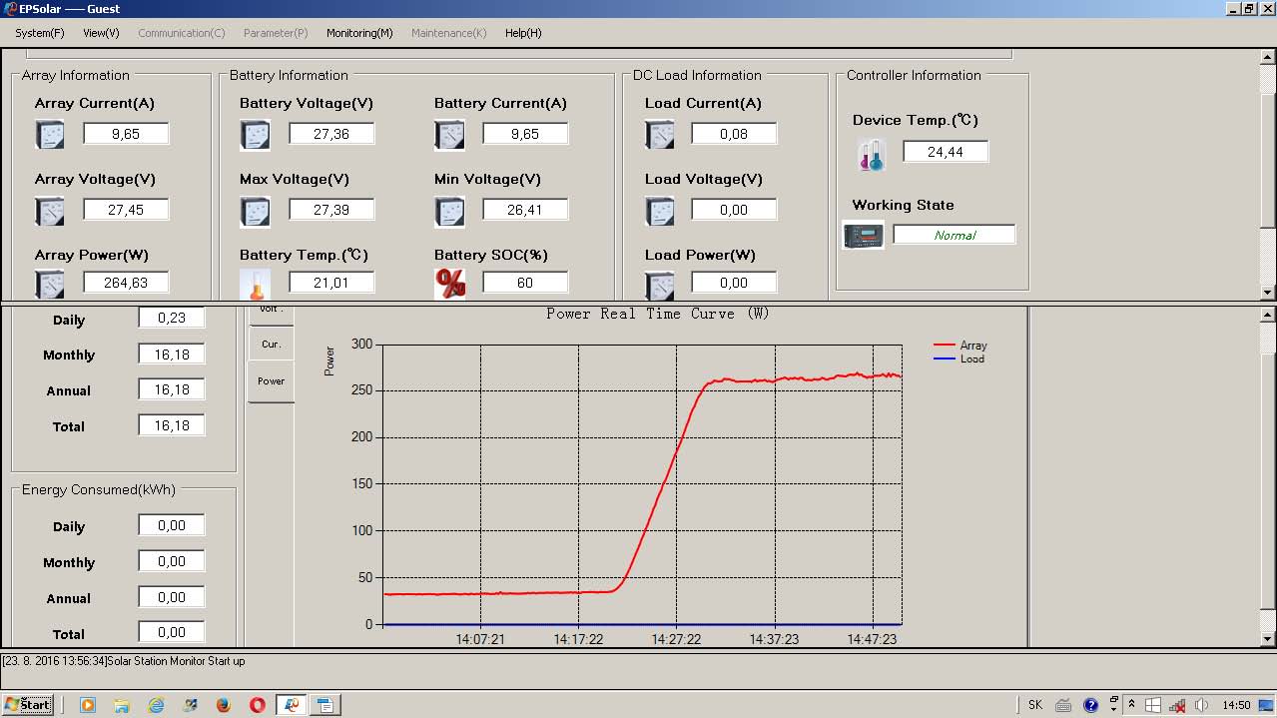This screenshot has width=1277, height=718.
Task: Click the Array legend red line swatch
Action: click(x=944, y=346)
